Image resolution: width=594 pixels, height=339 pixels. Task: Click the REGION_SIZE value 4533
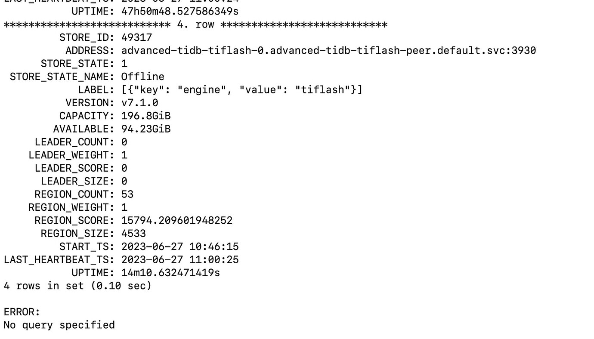(x=133, y=233)
